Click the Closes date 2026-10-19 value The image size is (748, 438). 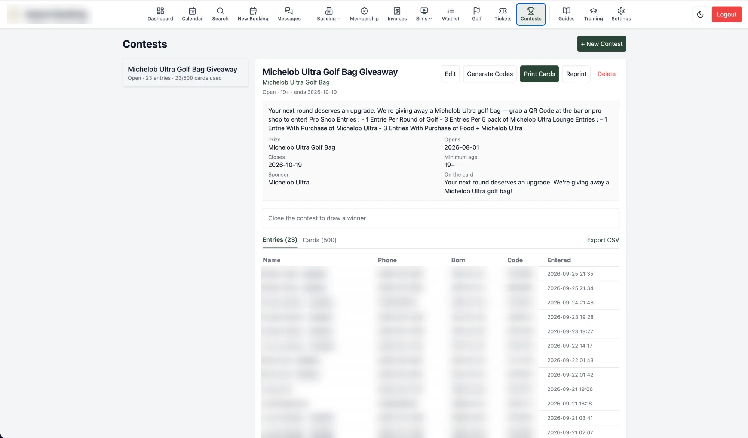pyautogui.click(x=285, y=165)
